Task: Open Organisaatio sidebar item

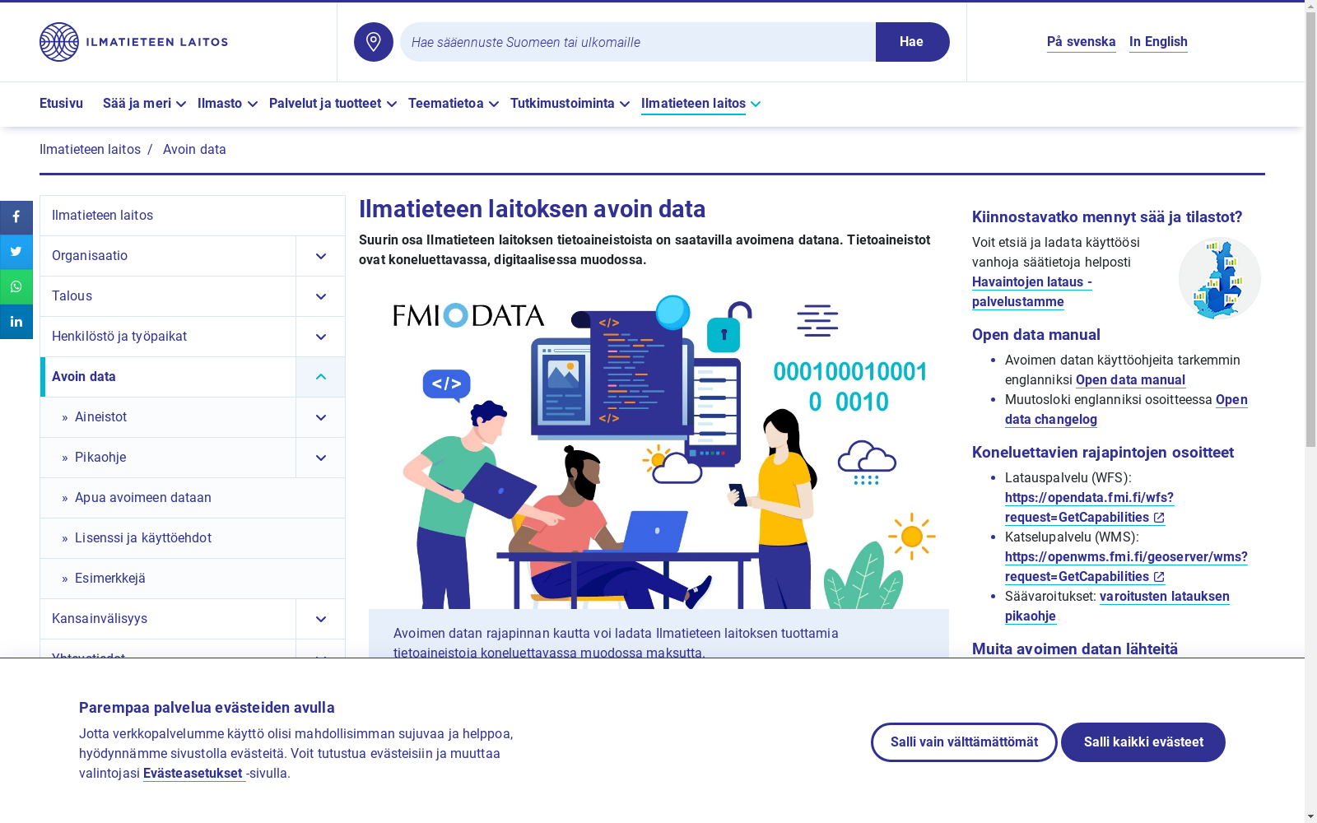Action: tap(168, 256)
